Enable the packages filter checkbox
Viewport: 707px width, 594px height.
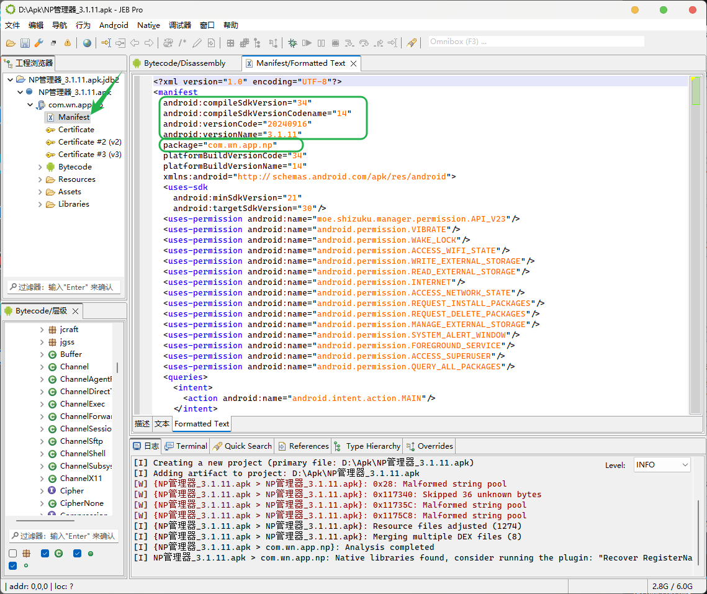12,554
